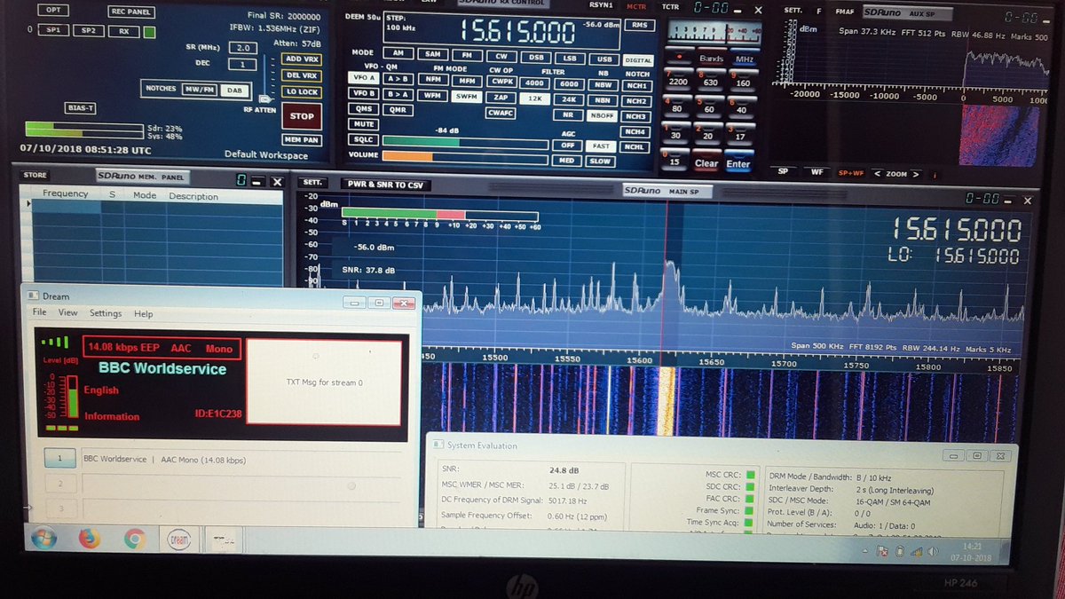Image resolution: width=1065 pixels, height=599 pixels.
Task: Select SAM mode
Action: coord(432,53)
